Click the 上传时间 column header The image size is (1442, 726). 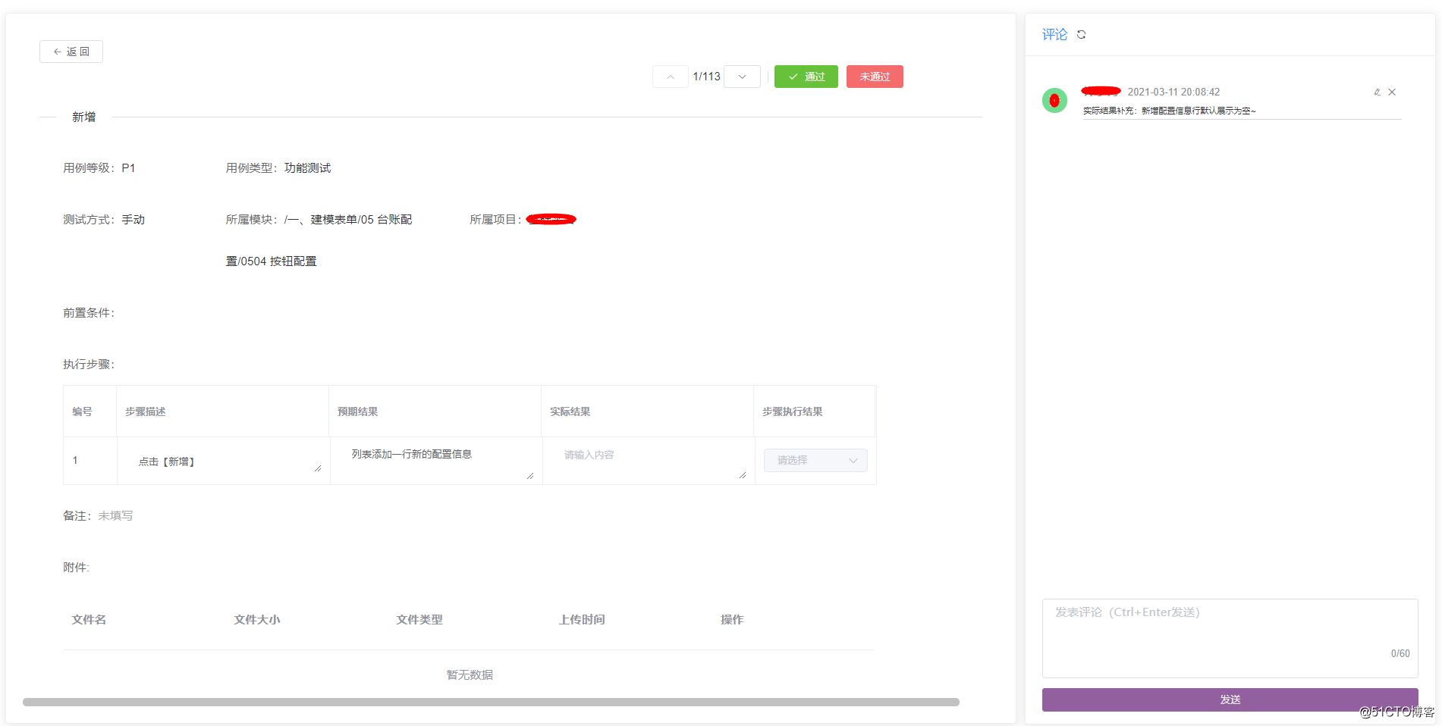coord(582,619)
